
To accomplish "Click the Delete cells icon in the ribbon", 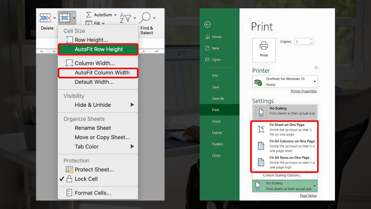I will (45, 18).
